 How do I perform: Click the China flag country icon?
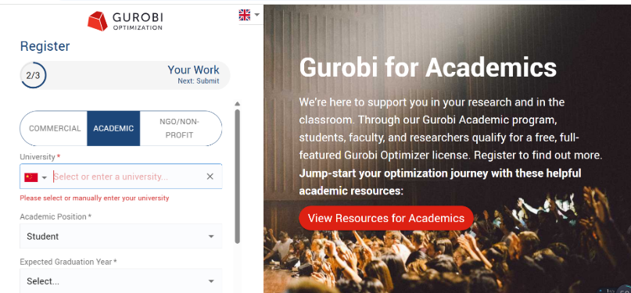31,177
